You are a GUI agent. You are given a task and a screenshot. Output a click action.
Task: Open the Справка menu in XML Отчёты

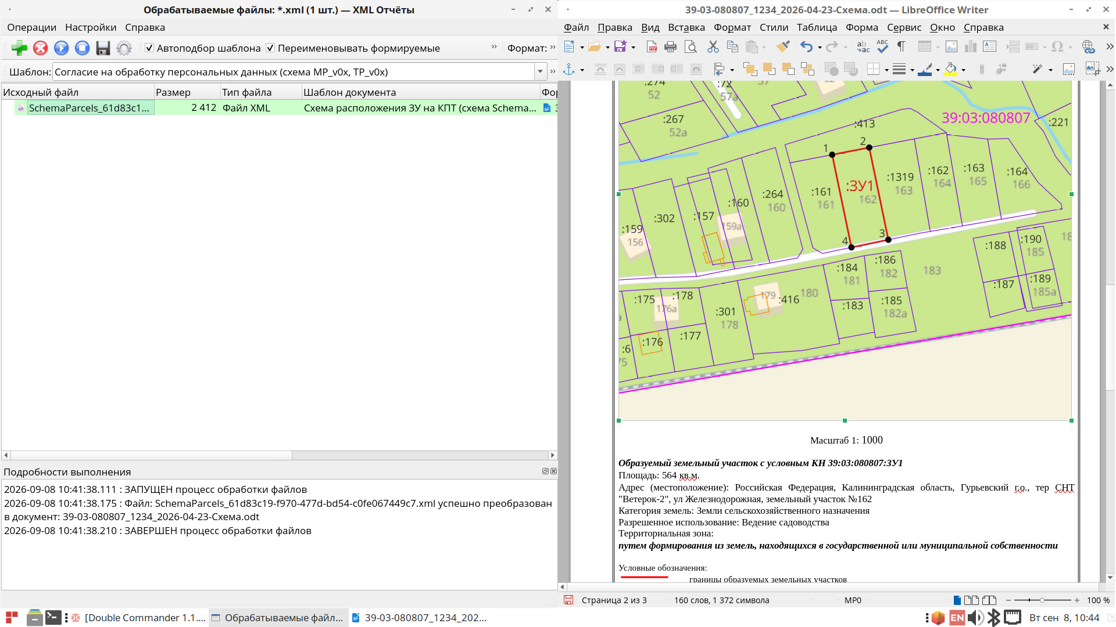click(x=145, y=27)
